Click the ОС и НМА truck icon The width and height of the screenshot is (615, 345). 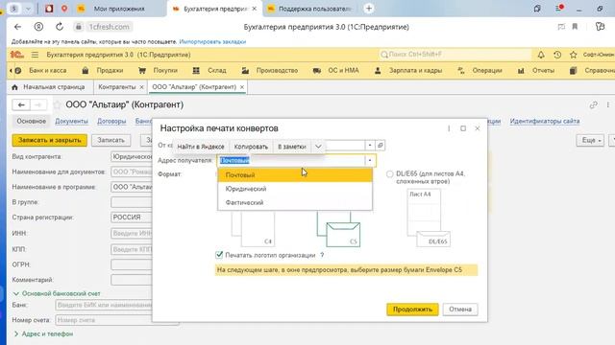point(317,70)
